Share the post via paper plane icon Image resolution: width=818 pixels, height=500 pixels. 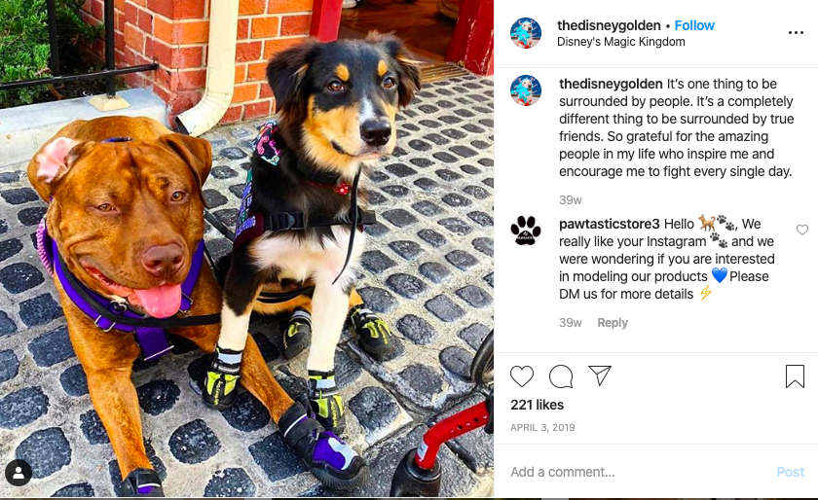click(600, 375)
